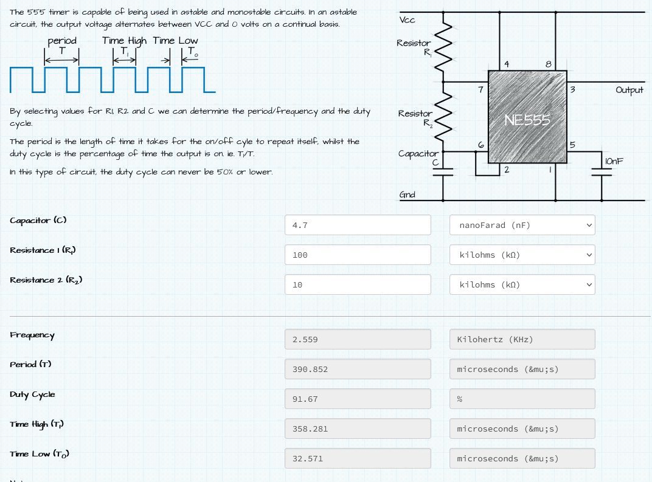Click the Period result field 390.852

[358, 369]
